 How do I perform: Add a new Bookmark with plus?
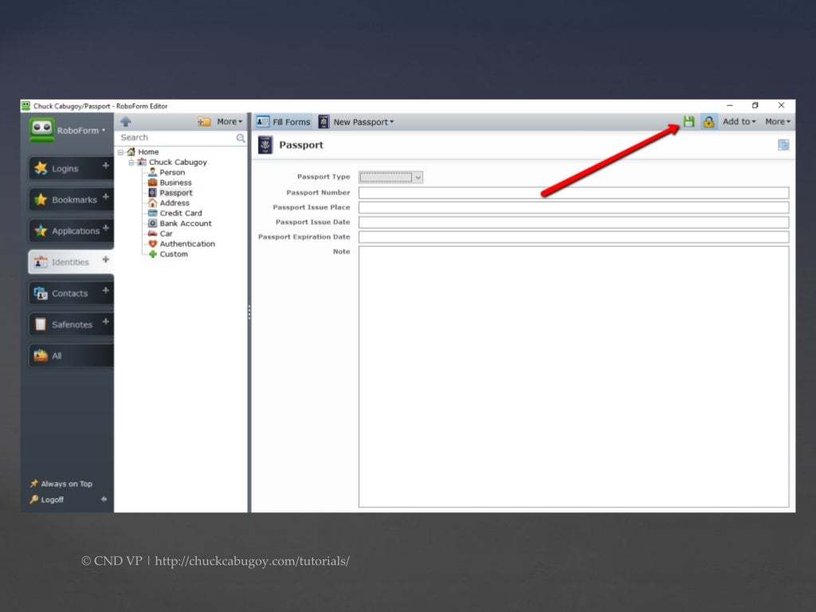(106, 197)
